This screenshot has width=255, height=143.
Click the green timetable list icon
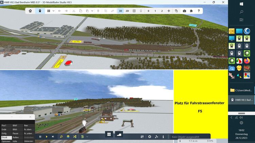[83, 137]
